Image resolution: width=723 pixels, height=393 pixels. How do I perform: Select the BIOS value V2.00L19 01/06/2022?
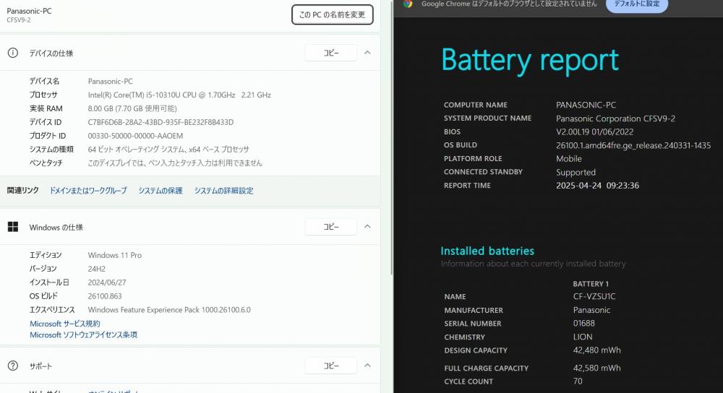[x=595, y=131]
